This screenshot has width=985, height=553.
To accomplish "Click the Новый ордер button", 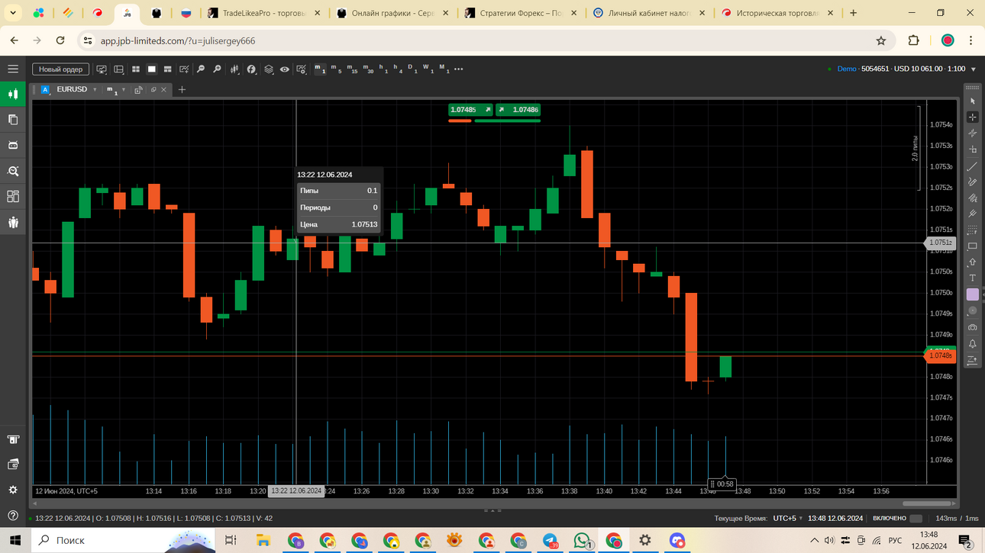I will [60, 69].
